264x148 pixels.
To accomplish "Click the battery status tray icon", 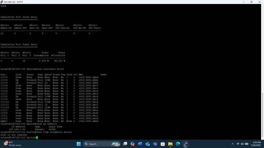I will click(x=247, y=144).
